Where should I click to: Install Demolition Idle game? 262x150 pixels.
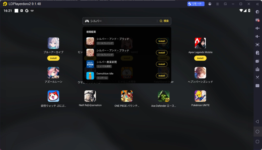[162, 76]
